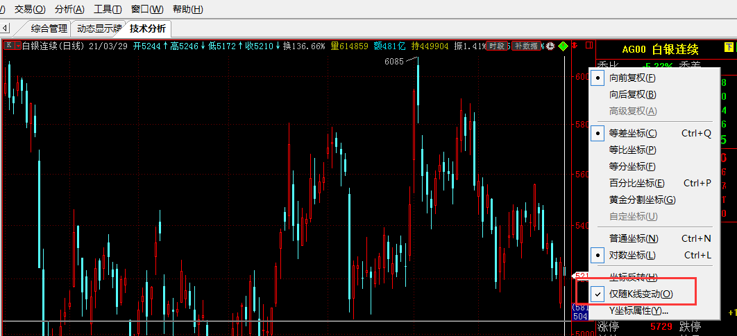Select 向后复权(B) option

pyautogui.click(x=654, y=95)
